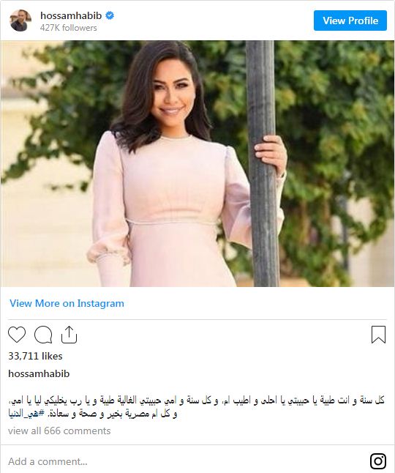Image resolution: width=395 pixels, height=473 pixels.
Task: Show who liked via 33,711 likes
Action: tap(35, 356)
